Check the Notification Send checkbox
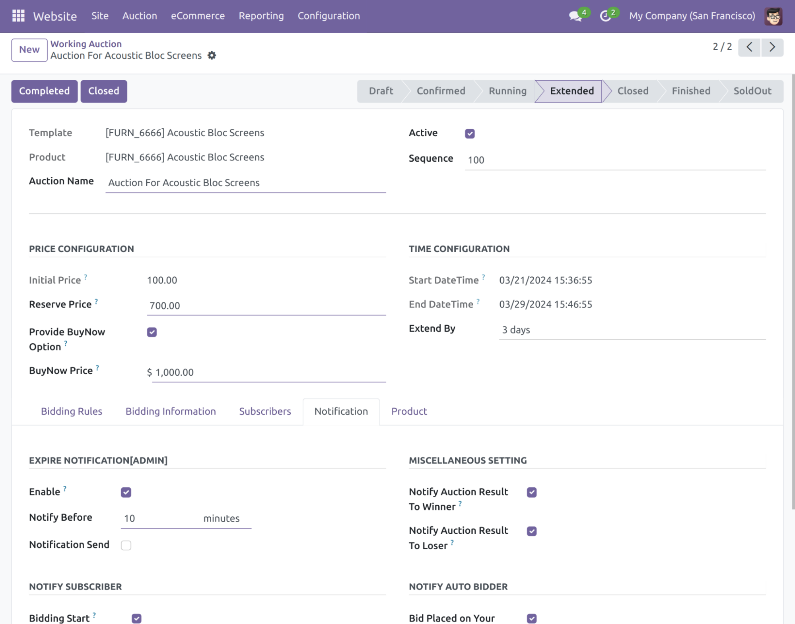Image resolution: width=795 pixels, height=624 pixels. tap(126, 545)
